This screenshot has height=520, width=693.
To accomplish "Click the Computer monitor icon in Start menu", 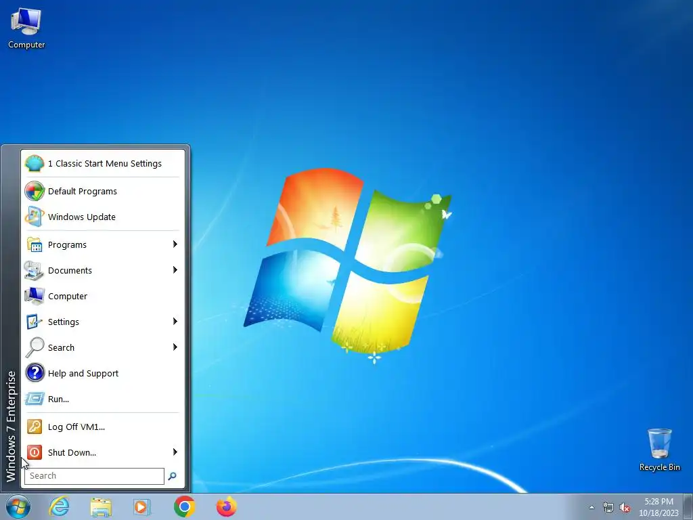I will coord(35,296).
